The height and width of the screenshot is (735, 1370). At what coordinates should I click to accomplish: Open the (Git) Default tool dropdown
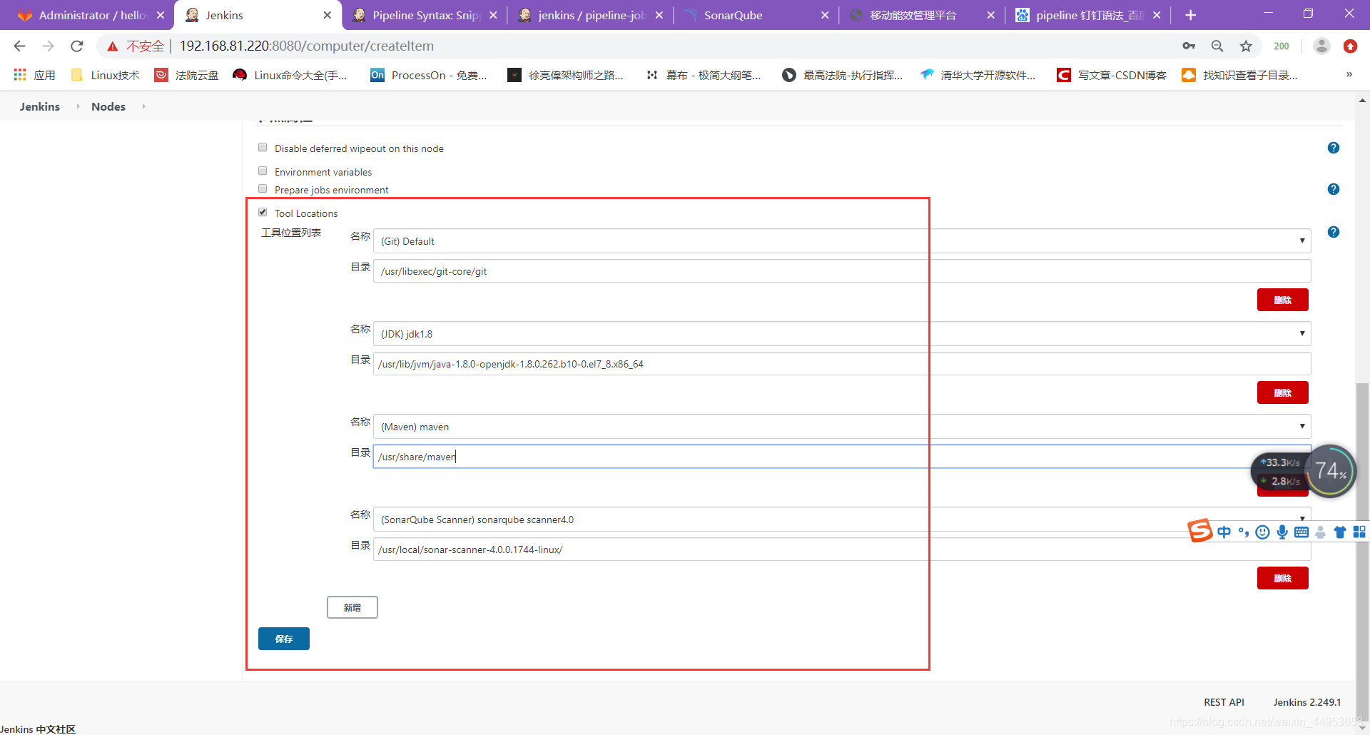point(842,241)
